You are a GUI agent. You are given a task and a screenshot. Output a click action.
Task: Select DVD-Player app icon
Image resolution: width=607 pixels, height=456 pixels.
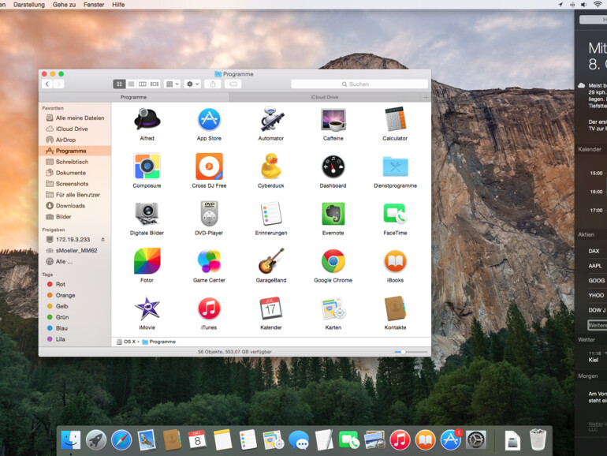[x=209, y=214]
